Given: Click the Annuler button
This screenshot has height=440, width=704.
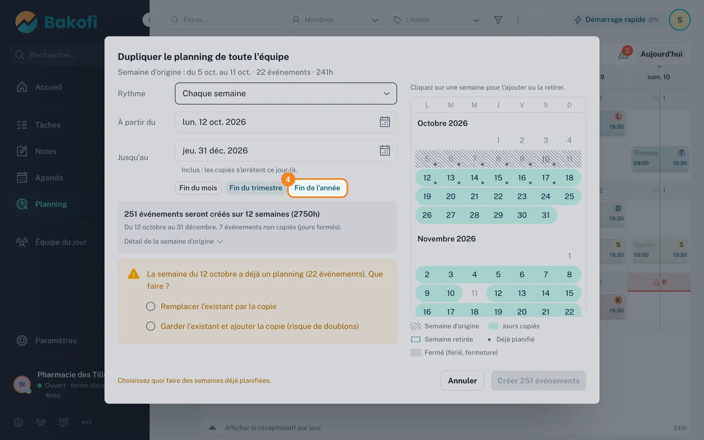Looking at the screenshot, I should click(x=462, y=381).
